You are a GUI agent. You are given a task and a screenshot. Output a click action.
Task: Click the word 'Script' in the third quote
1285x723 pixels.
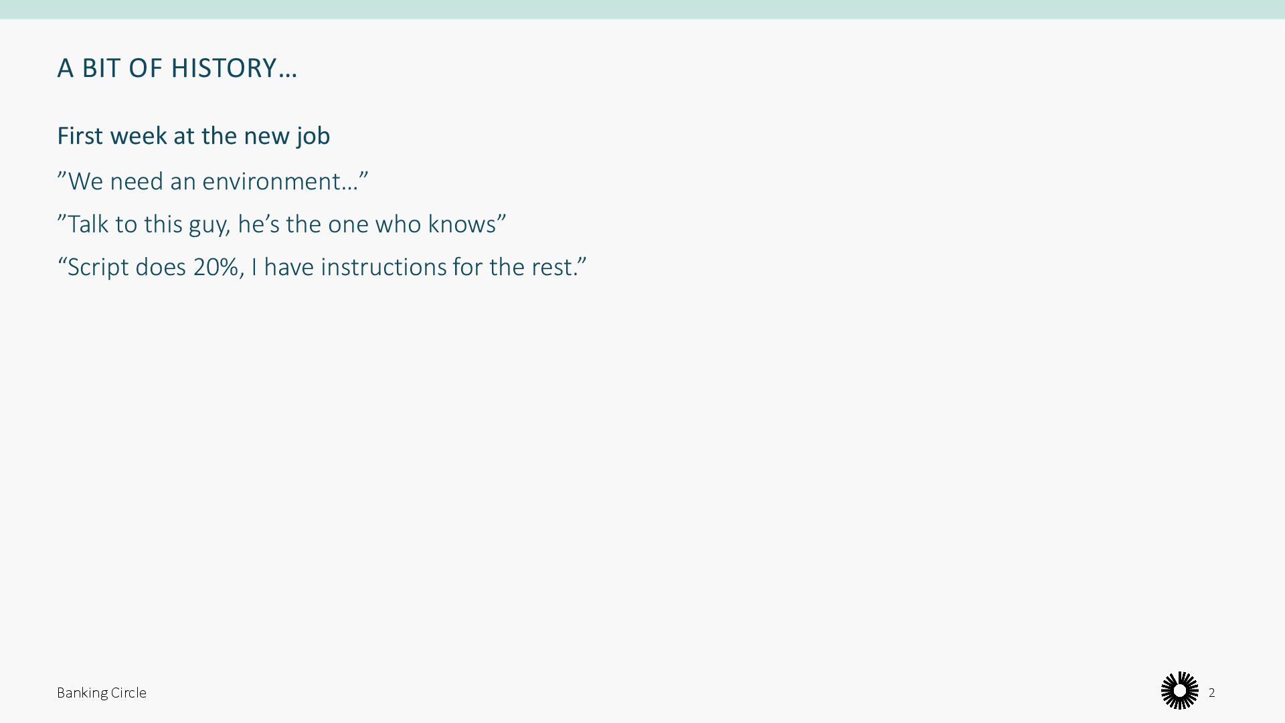98,267
